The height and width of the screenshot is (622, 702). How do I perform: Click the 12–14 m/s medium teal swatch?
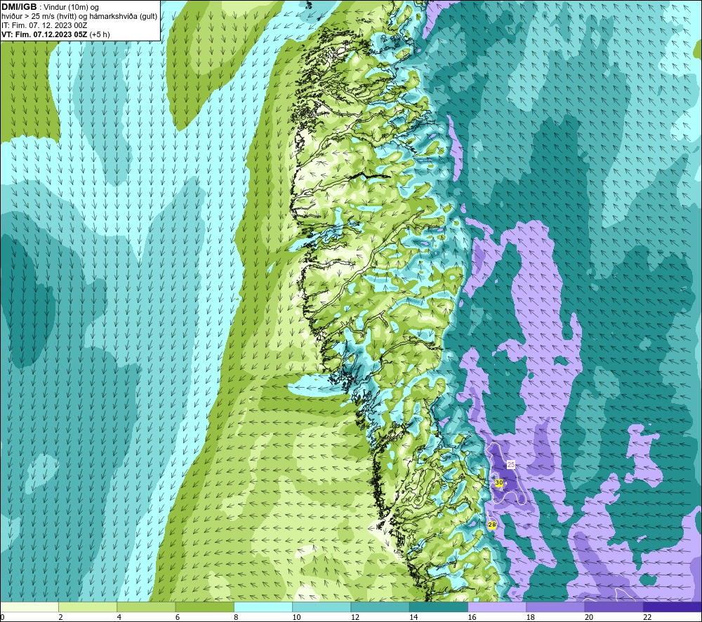click(x=380, y=607)
